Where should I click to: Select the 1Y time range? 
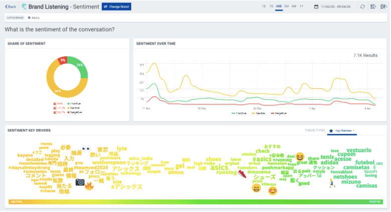pyautogui.click(x=301, y=7)
